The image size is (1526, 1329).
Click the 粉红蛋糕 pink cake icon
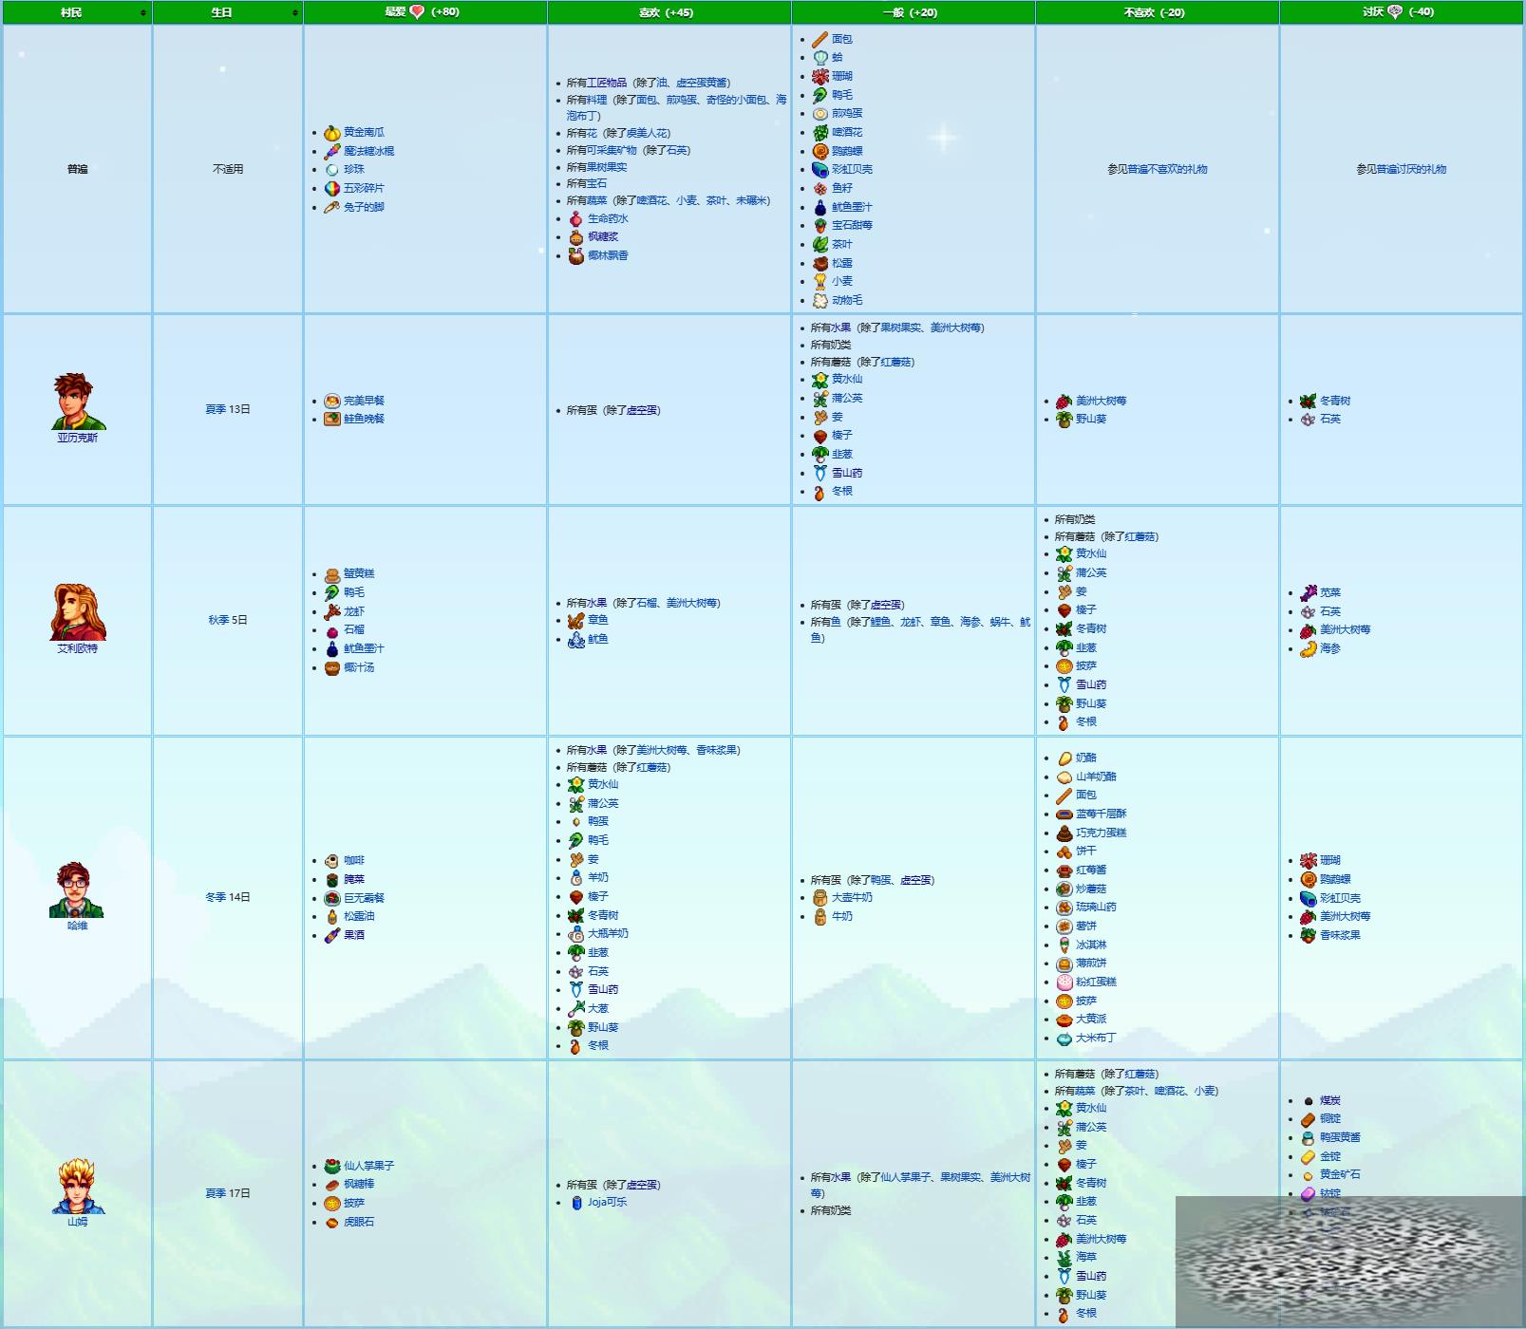coord(1064,983)
